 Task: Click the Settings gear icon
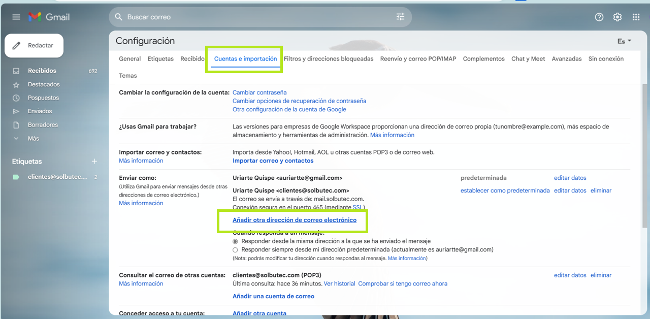point(617,17)
